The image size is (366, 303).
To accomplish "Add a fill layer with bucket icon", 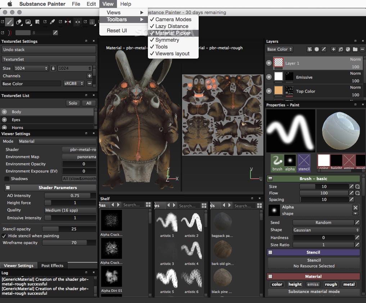I will click(x=340, y=49).
